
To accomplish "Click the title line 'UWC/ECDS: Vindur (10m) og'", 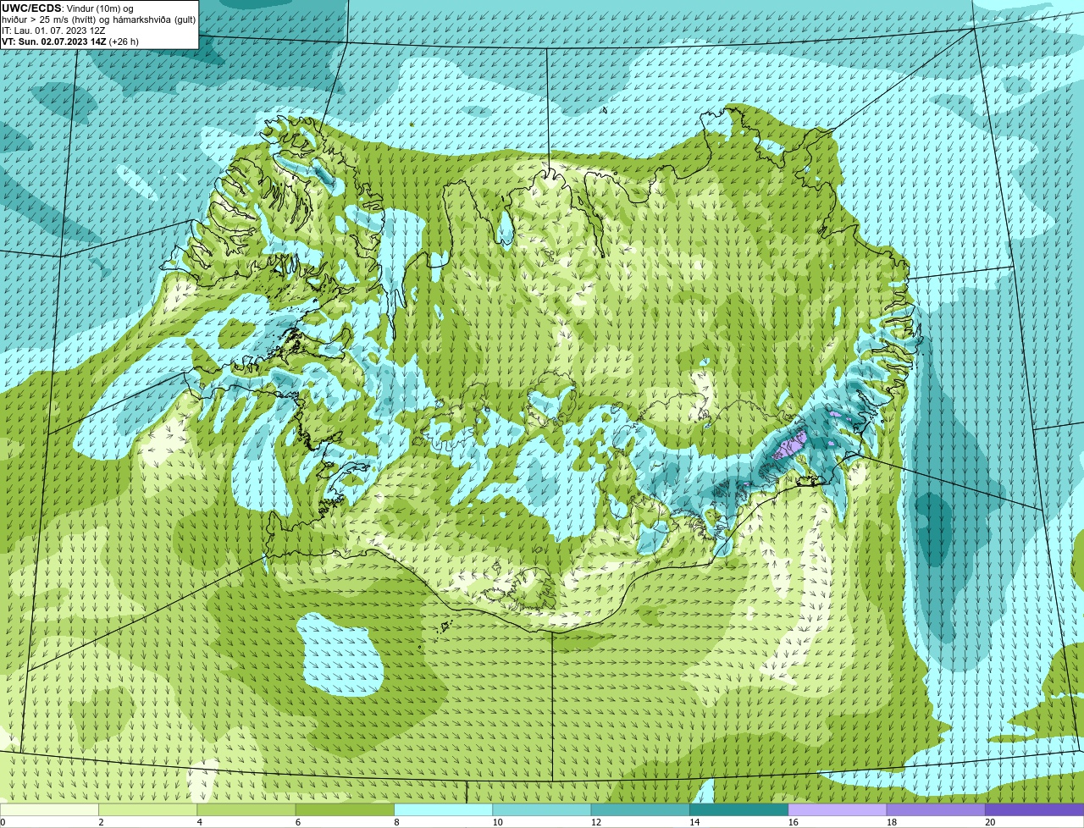I will (68, 8).
